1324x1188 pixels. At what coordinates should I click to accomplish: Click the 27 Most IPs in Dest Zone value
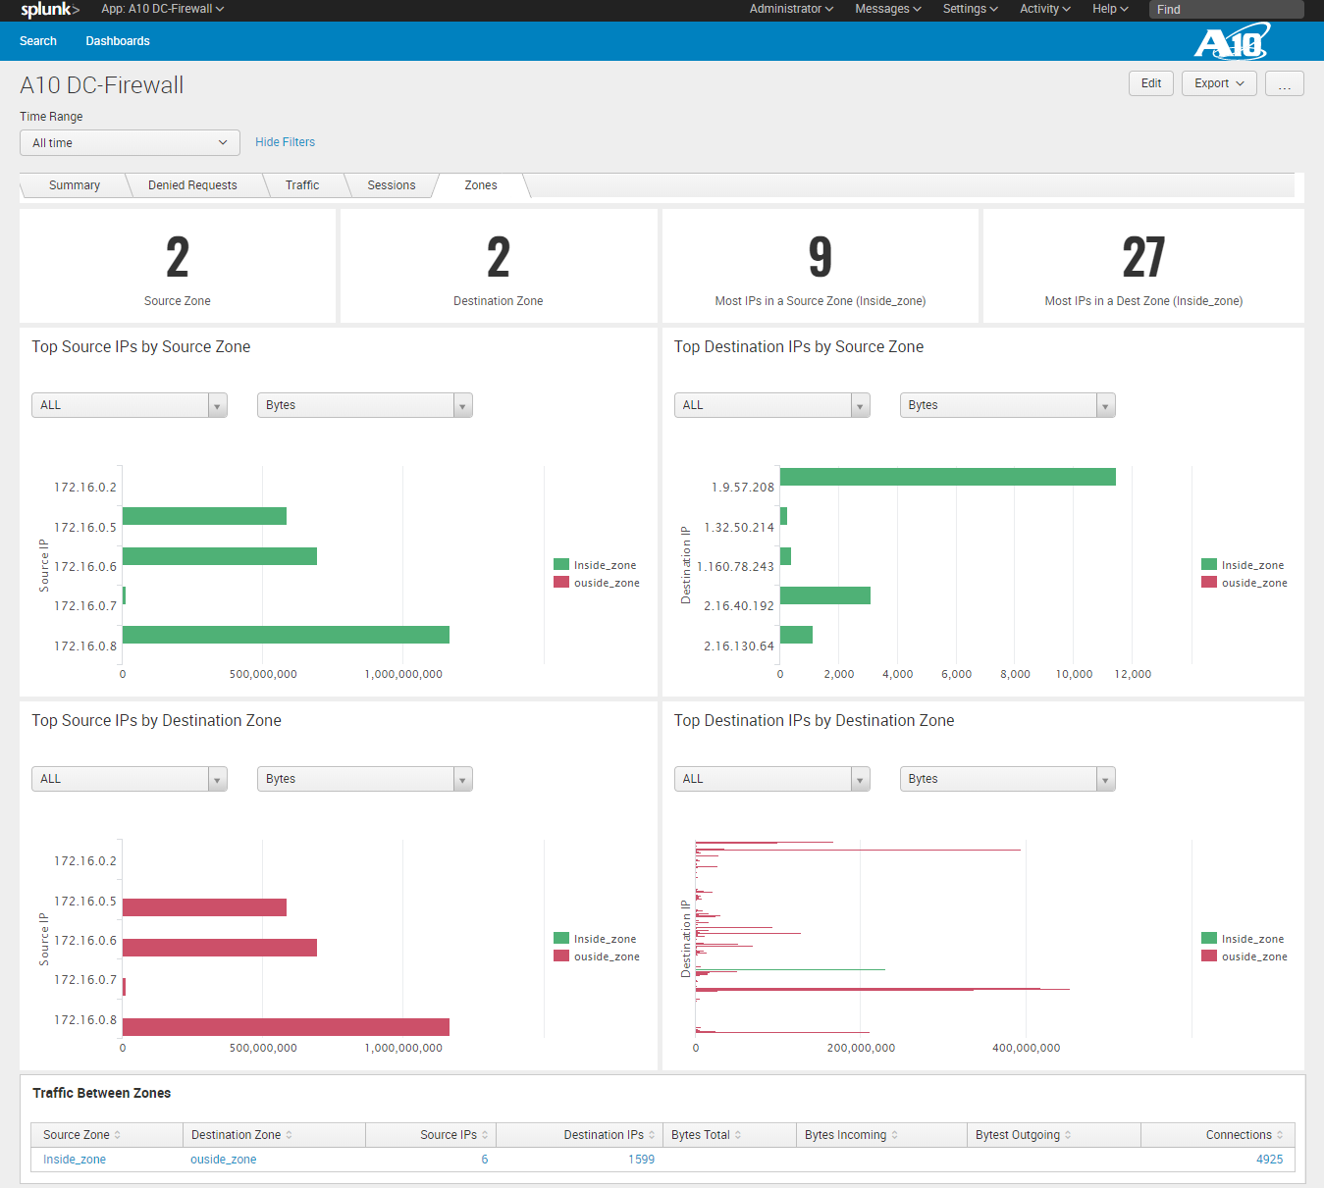pyautogui.click(x=1143, y=257)
